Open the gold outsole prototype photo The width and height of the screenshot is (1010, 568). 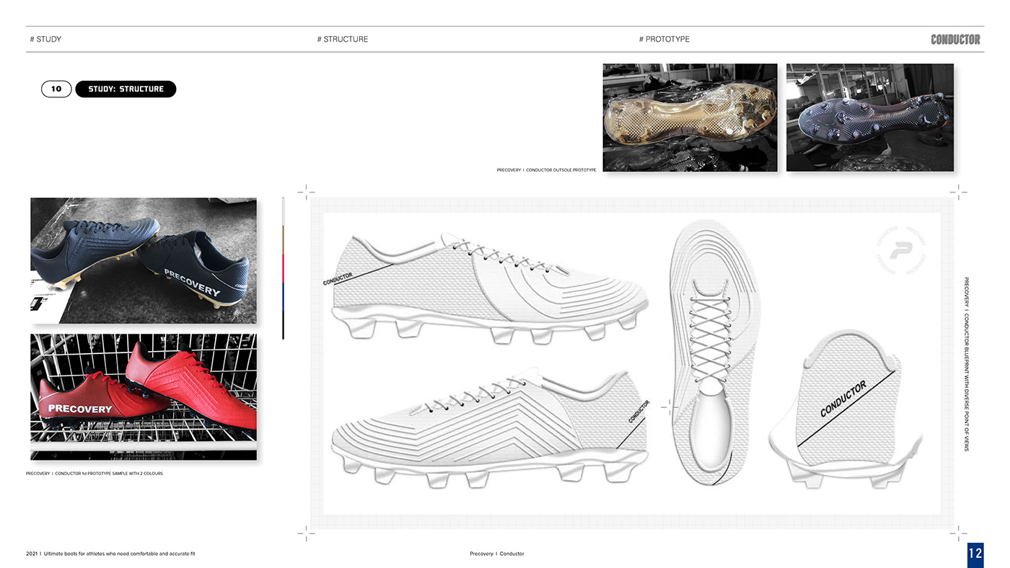point(690,117)
